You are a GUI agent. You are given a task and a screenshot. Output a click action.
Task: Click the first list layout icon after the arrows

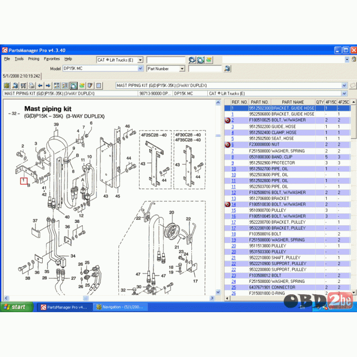click(57, 86)
